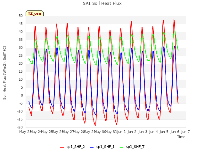Image resolution: width=205 pixels, height=153 pixels.
Task: Select the Time x-axis title
Action: pyautogui.click(x=181, y=137)
